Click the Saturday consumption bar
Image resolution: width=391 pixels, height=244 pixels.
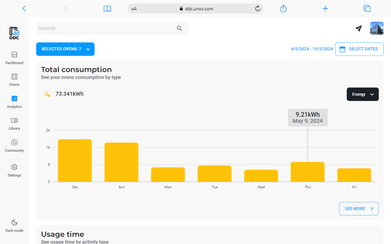coord(75,161)
